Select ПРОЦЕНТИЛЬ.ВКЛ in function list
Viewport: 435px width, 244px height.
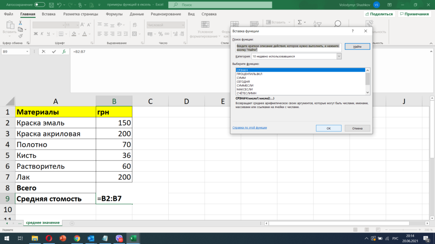click(249, 74)
